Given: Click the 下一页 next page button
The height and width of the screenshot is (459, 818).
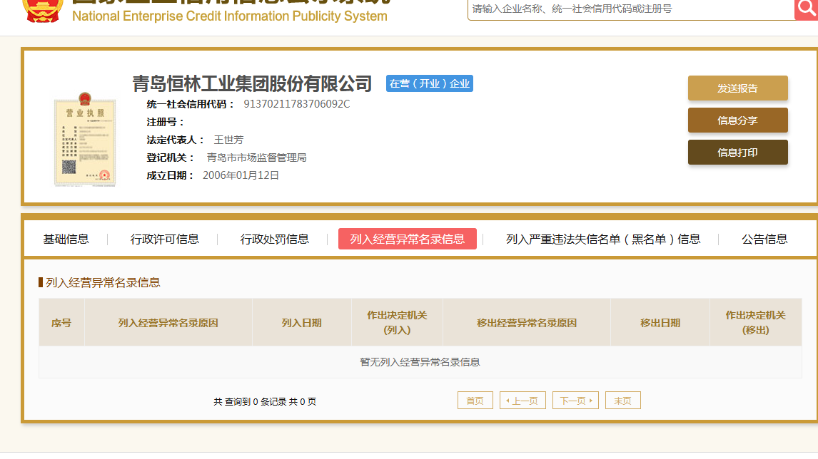Looking at the screenshot, I should pos(575,401).
